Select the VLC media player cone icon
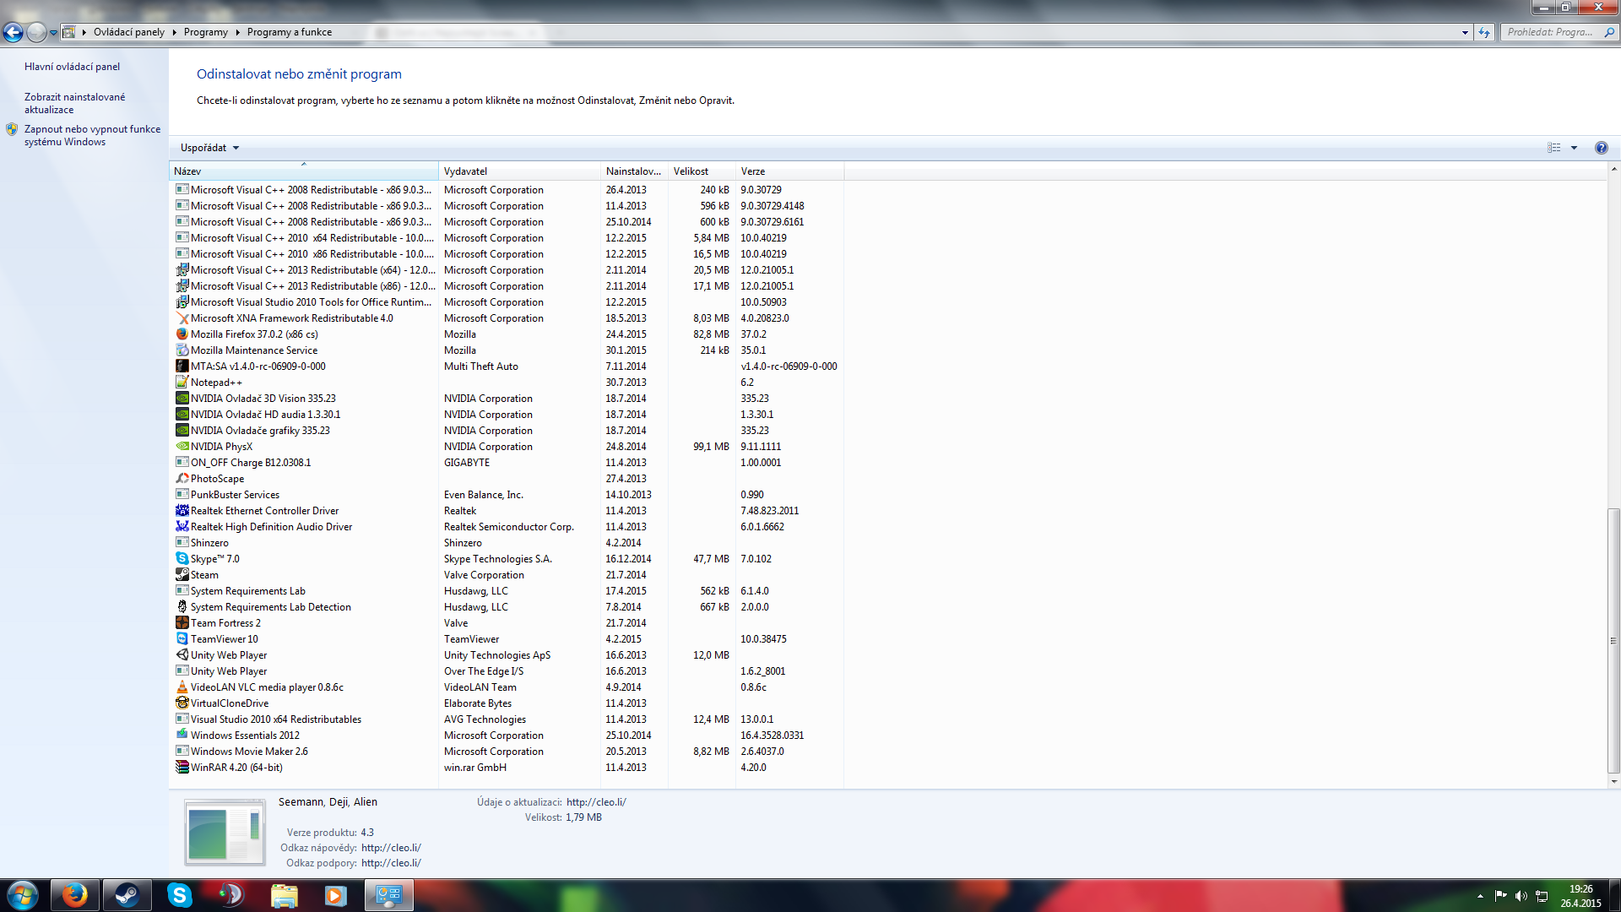This screenshot has width=1621, height=912. pyautogui.click(x=182, y=687)
